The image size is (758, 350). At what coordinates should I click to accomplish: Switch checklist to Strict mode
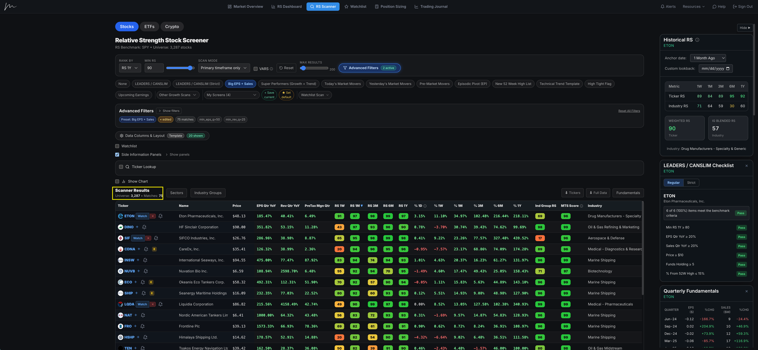(x=691, y=183)
